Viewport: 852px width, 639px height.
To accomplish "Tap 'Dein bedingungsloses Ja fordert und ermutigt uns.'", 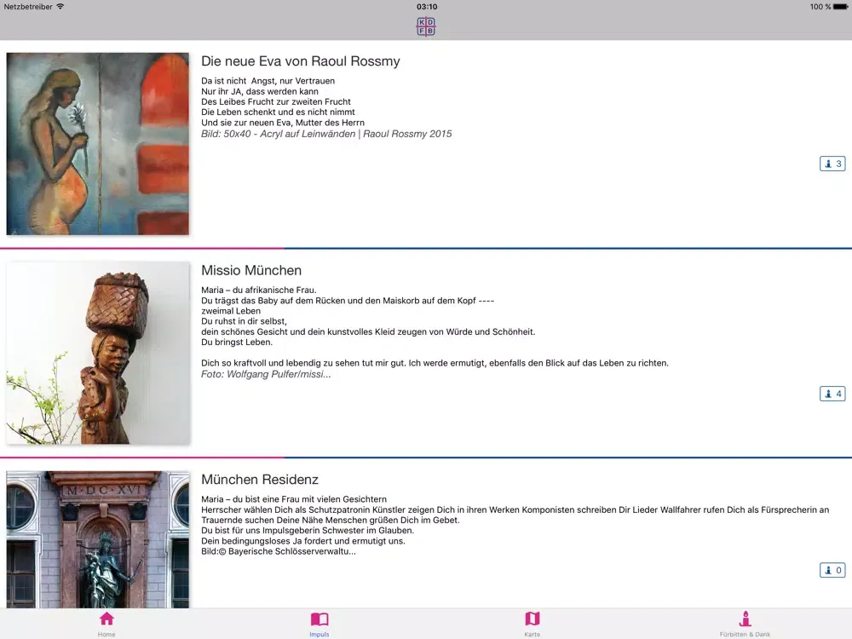I will coord(303,541).
